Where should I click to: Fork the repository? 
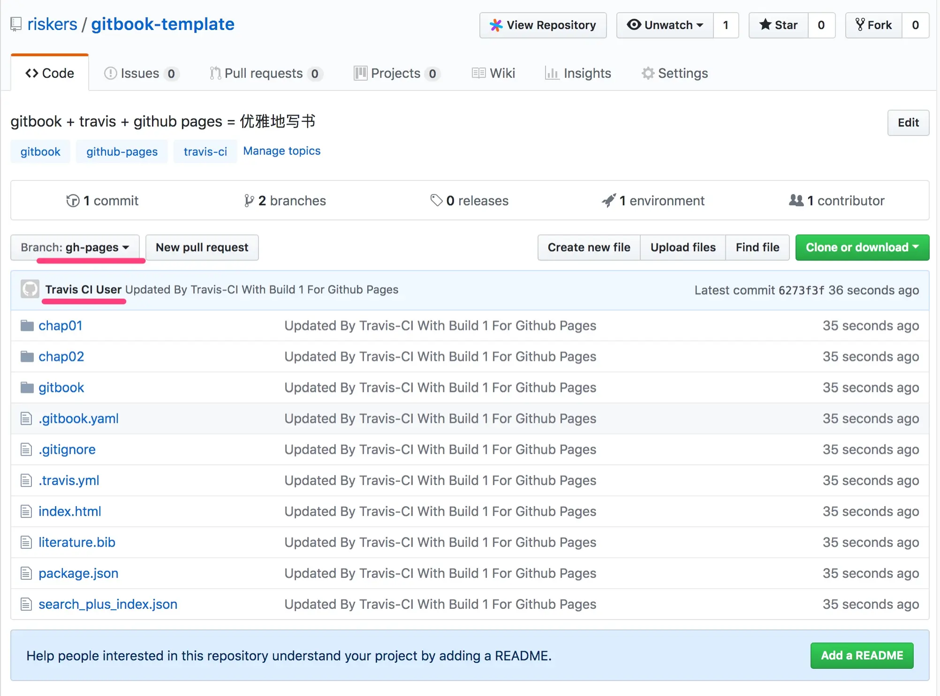(x=873, y=25)
